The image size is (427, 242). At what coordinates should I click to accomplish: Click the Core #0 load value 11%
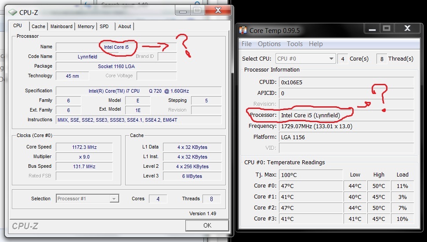tap(402, 186)
